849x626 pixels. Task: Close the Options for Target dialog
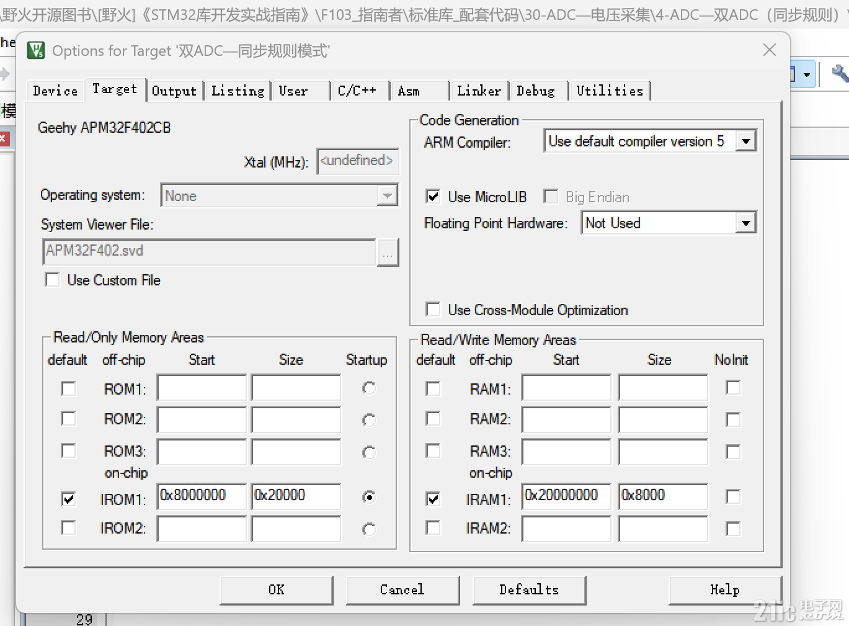pos(770,50)
